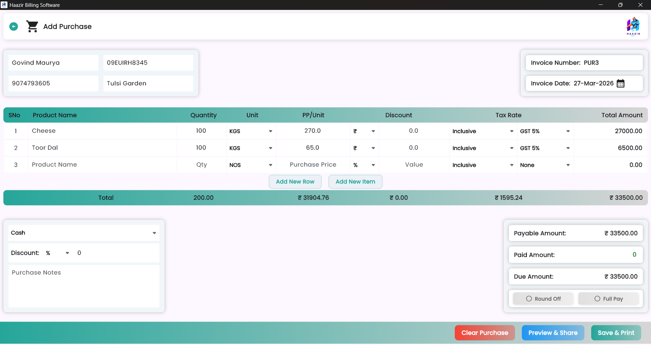Click the shopping cart icon
Screen dimensions: 651x345
32,26
